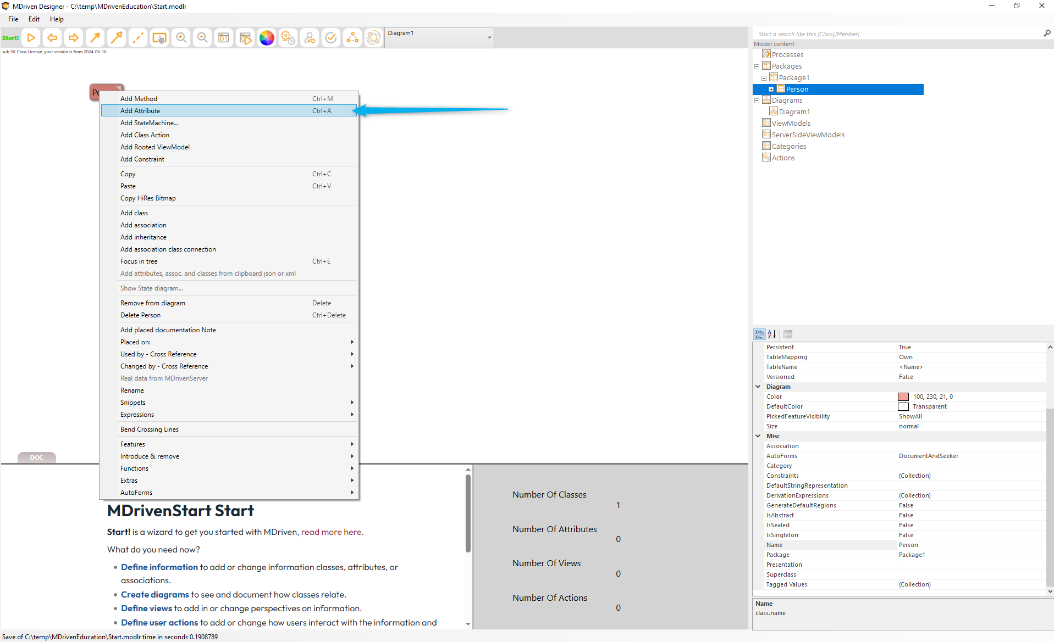
Task: Open the color wheel tool
Action: click(x=267, y=38)
